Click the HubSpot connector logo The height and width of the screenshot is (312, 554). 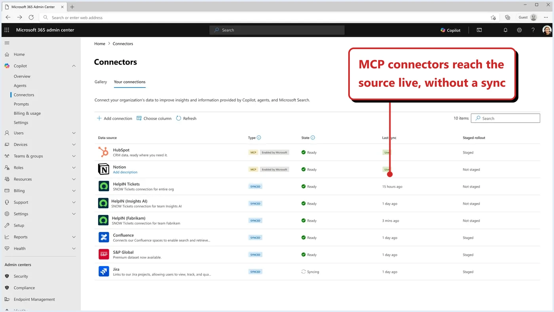click(104, 152)
